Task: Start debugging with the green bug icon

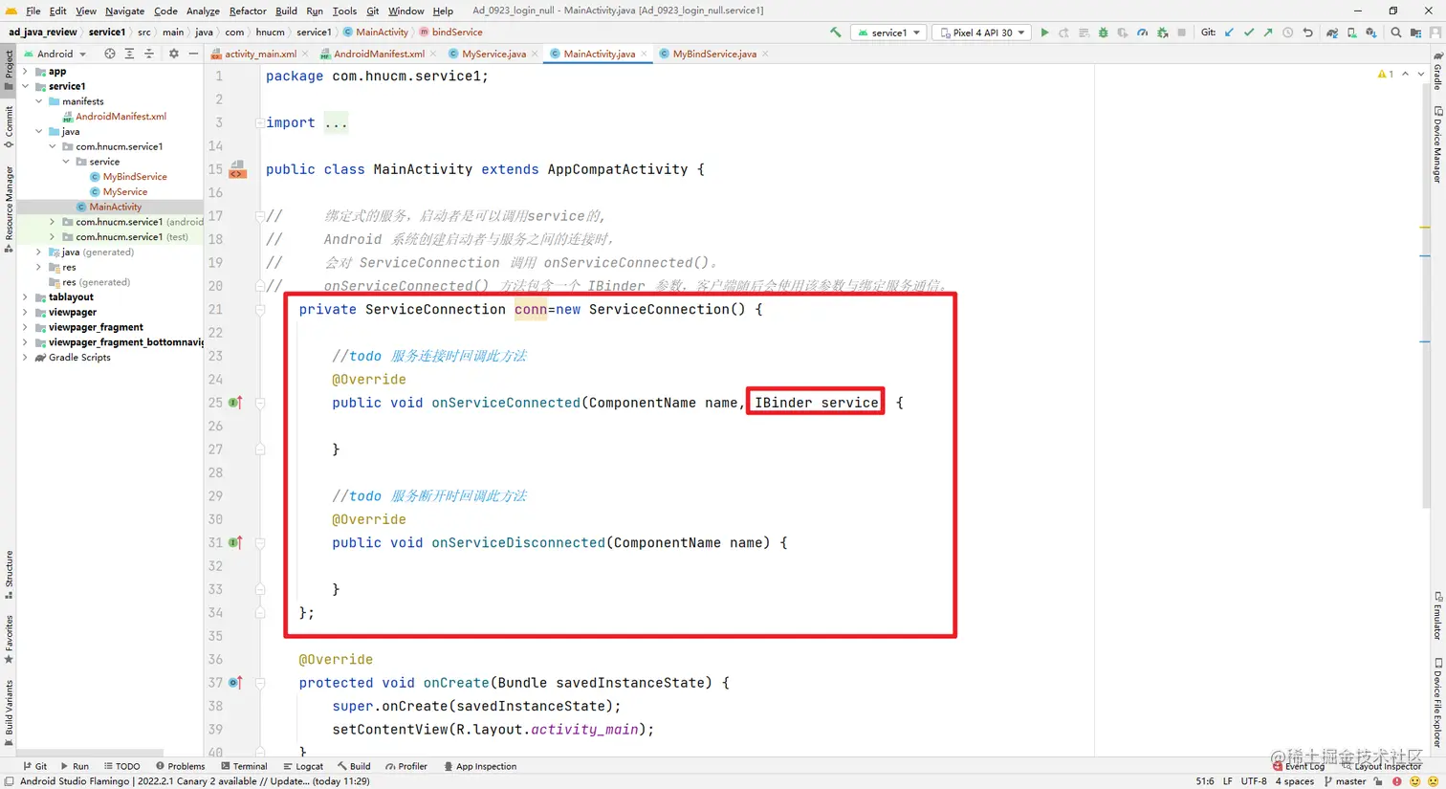Action: 1103,33
